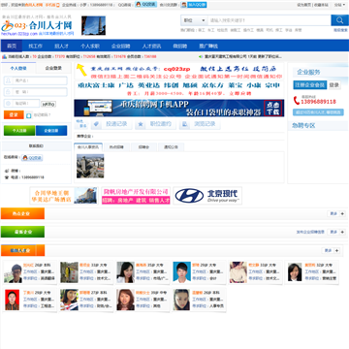Open 找工作 in the navigation bar
This screenshot has width=349, height=349.
click(35, 46)
